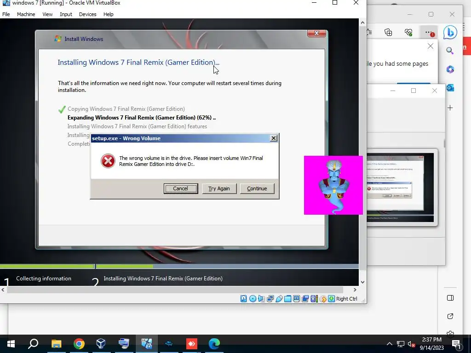This screenshot has width=471, height=353.
Task: Close the setup.exe Wrong Volume dialog
Action: click(273, 138)
